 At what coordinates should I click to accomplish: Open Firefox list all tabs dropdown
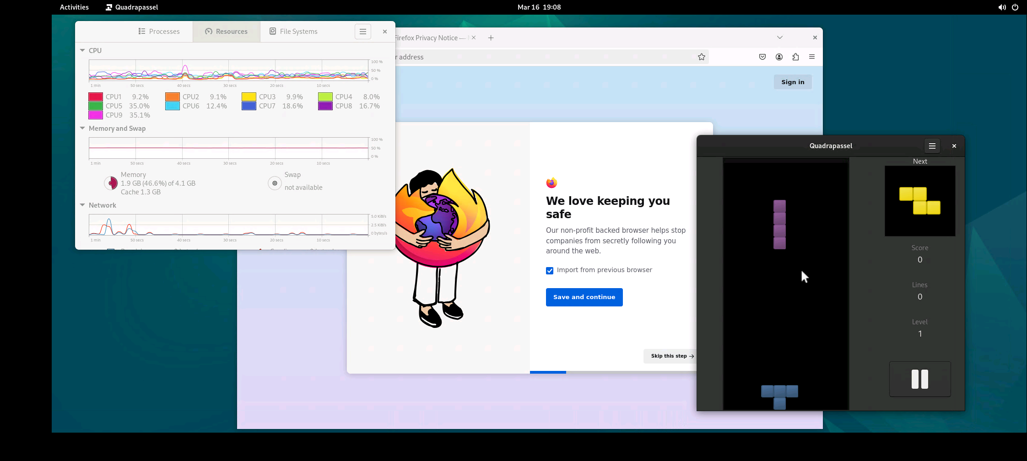(x=780, y=38)
